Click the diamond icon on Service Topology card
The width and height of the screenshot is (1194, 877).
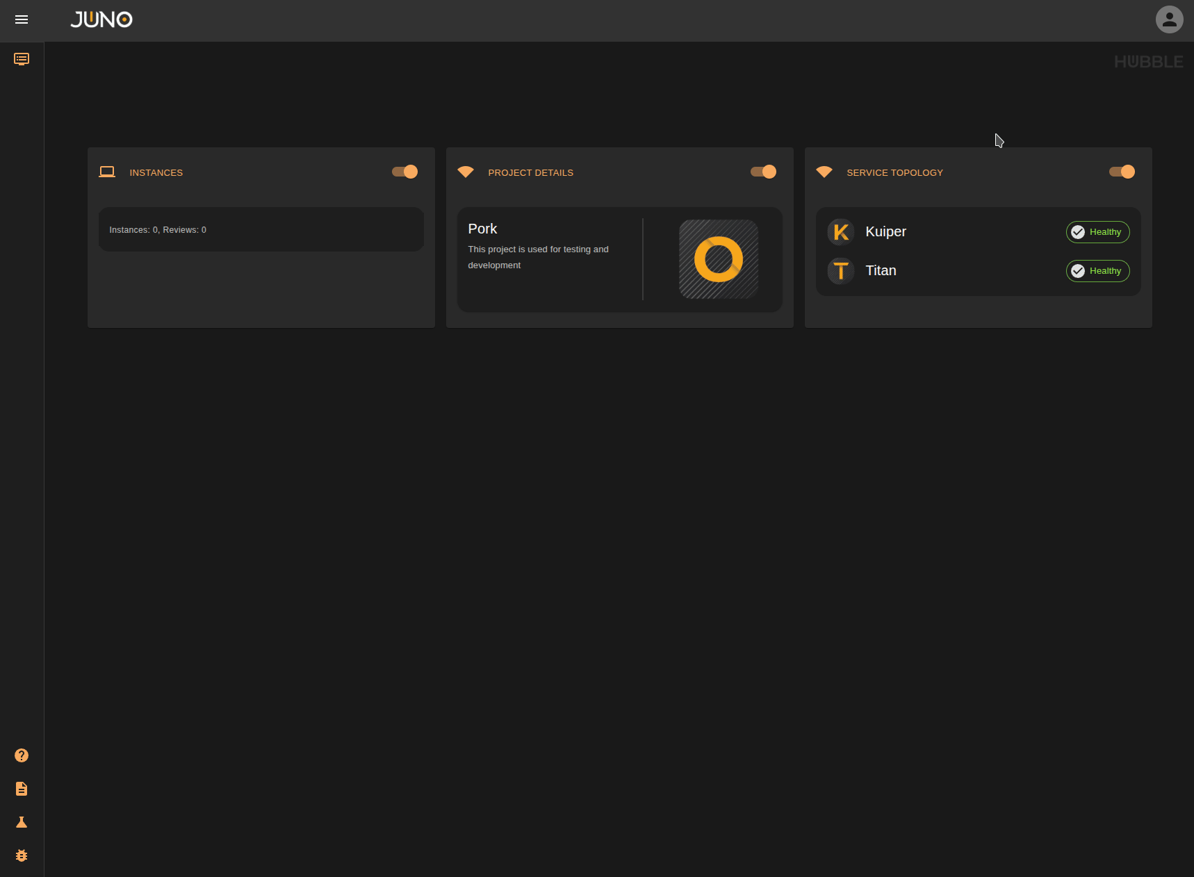click(824, 172)
